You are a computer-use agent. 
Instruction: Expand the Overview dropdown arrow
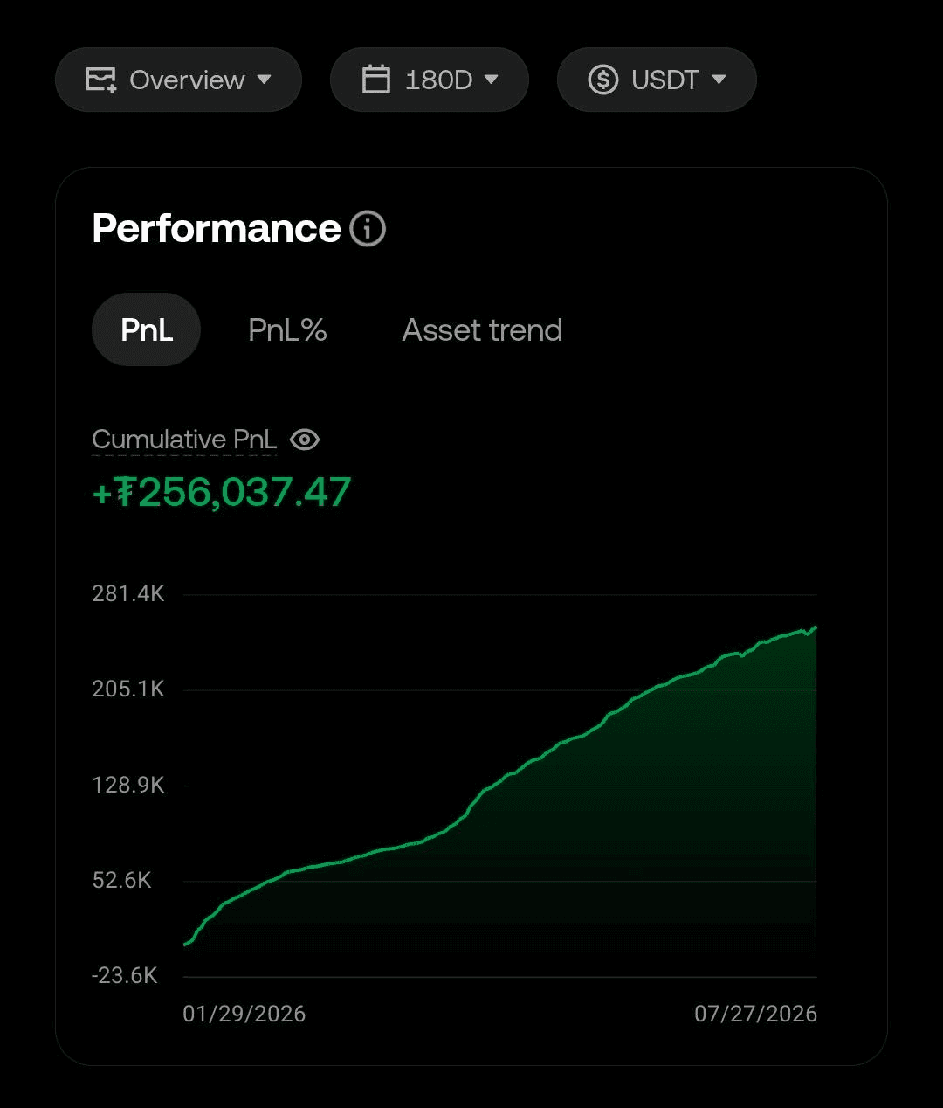pyautogui.click(x=264, y=80)
